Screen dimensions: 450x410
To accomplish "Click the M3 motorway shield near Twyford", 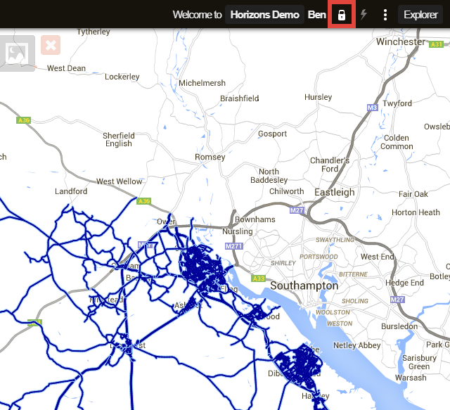I will [372, 108].
